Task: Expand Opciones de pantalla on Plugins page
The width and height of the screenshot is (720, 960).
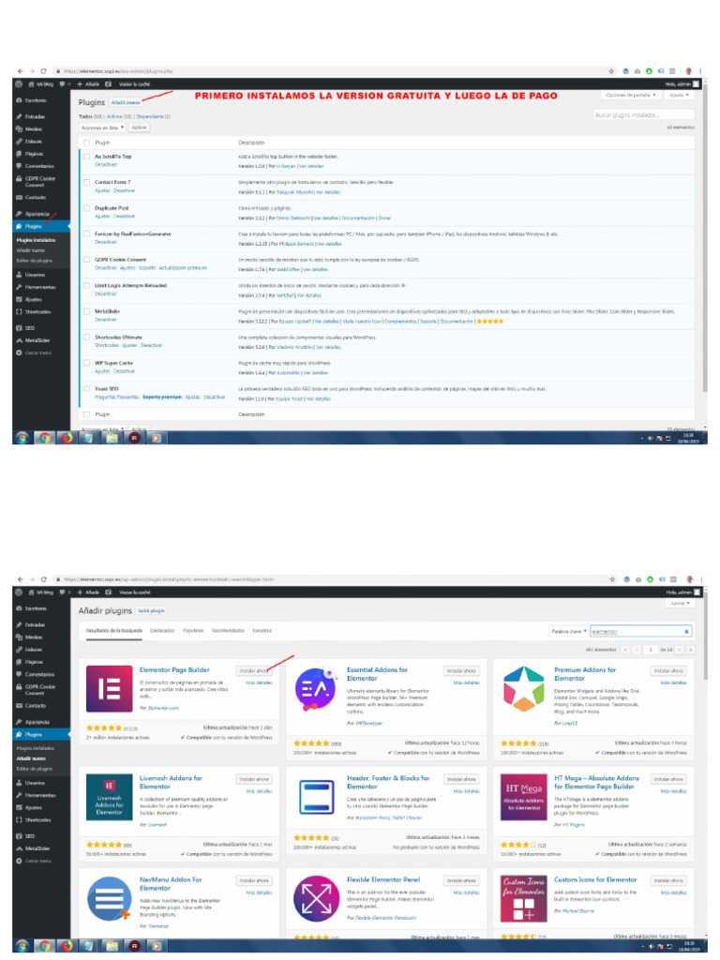Action: 631,95
